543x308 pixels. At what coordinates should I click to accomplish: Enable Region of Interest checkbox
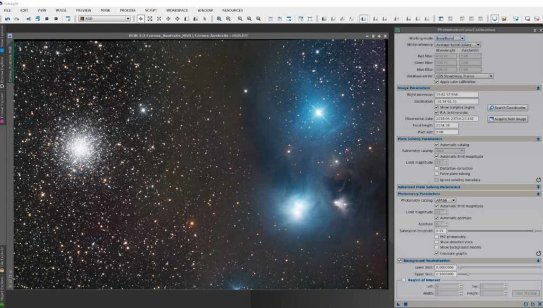[x=404, y=280]
